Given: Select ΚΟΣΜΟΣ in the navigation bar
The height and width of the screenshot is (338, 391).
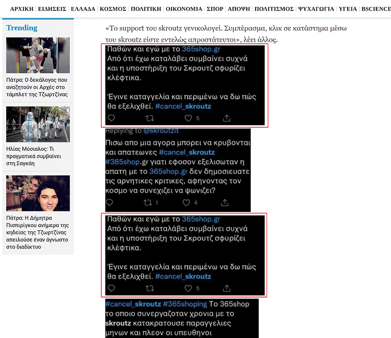Looking at the screenshot, I should pyautogui.click(x=113, y=9).
